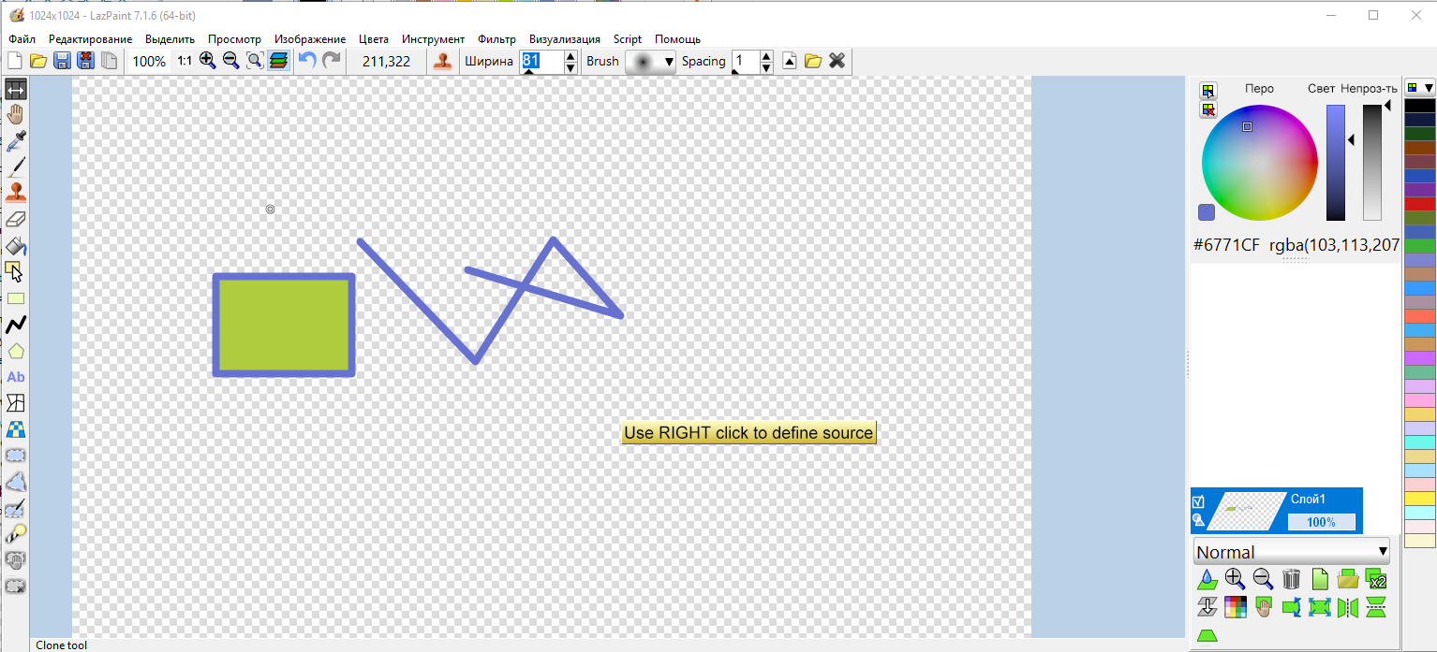Toggle the hand pan tool
1437x652 pixels.
coord(15,113)
